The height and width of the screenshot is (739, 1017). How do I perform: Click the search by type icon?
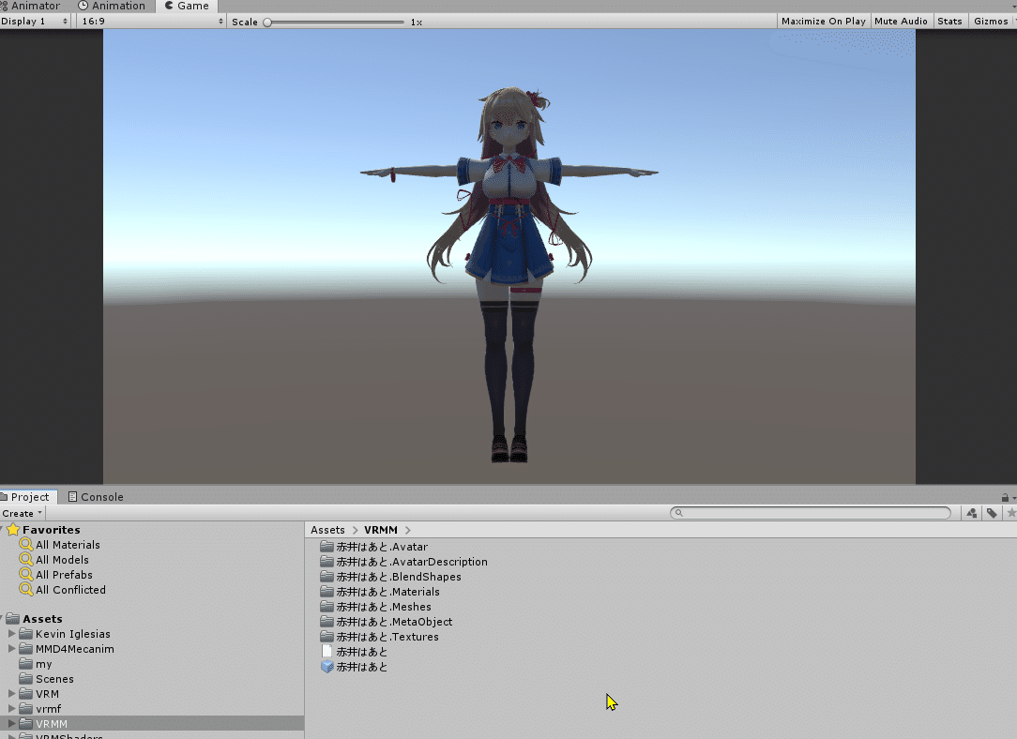coord(972,513)
